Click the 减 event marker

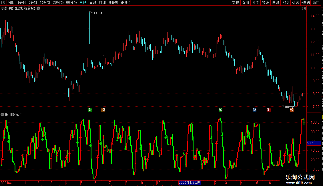coord(220,110)
